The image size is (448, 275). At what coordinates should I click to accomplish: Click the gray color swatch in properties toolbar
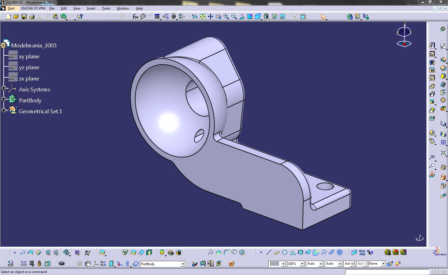coord(275,264)
